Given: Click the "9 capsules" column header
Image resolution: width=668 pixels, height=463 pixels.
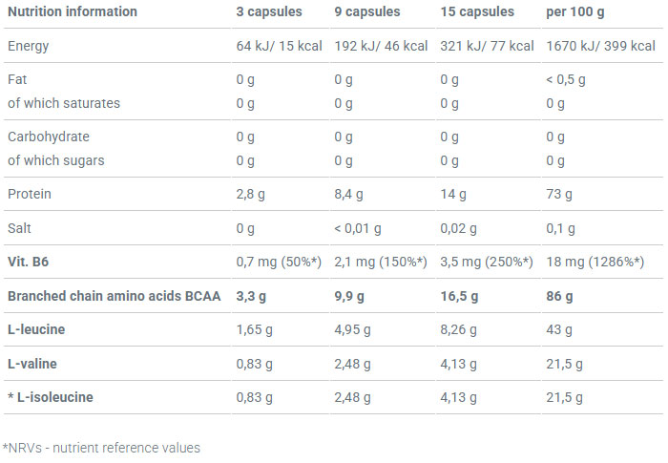Looking at the screenshot, I should [367, 12].
